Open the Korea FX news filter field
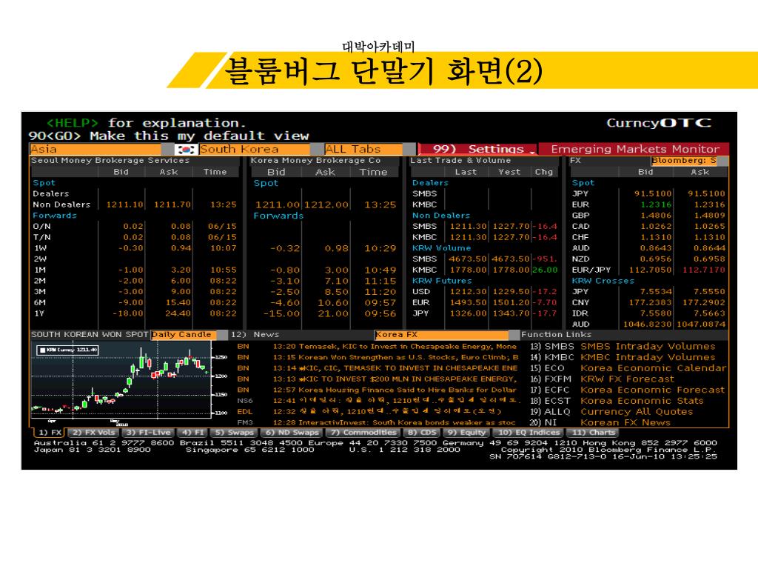The width and height of the screenshot is (758, 569). tap(441, 335)
